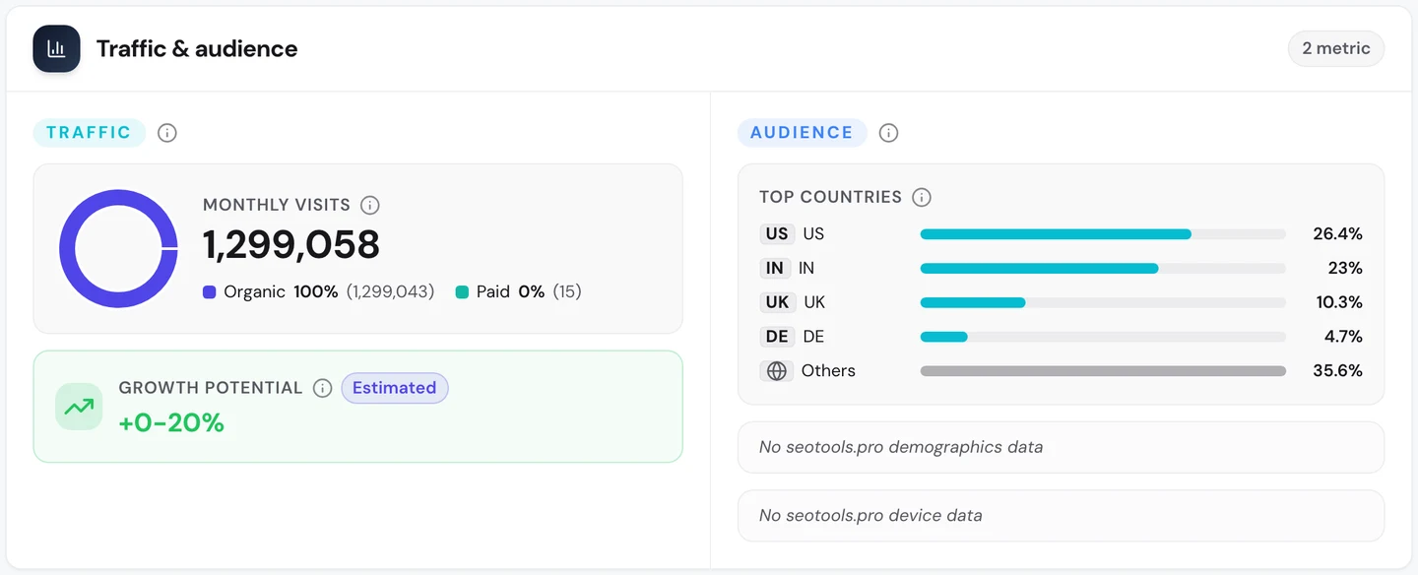Click the AUDIENCE section label pill

802,133
